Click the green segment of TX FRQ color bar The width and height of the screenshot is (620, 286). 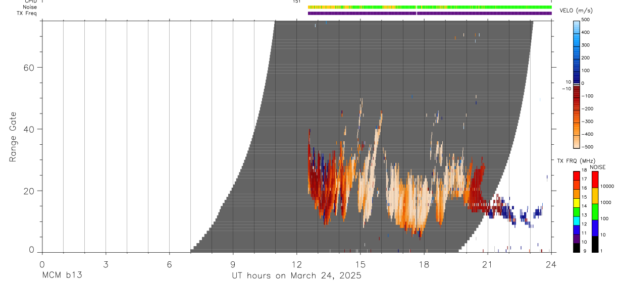577,211
